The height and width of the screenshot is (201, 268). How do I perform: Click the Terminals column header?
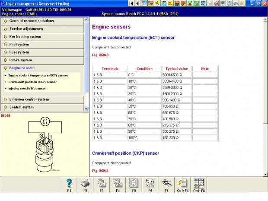pos(110,69)
